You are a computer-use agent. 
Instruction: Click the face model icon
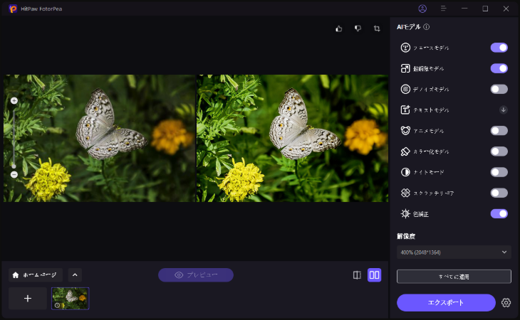click(405, 48)
